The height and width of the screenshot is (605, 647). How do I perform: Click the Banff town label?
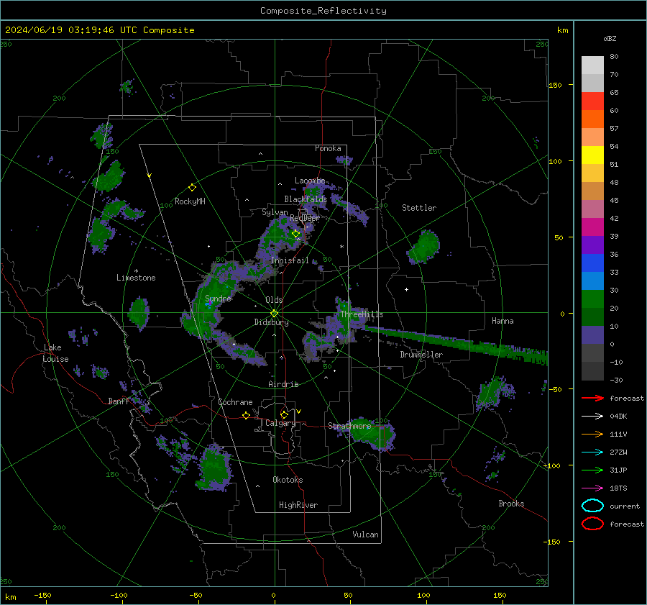point(119,401)
